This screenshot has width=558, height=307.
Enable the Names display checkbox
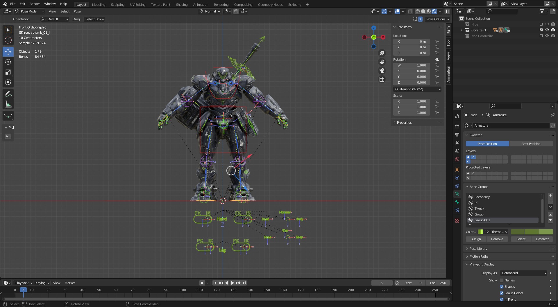(502, 280)
